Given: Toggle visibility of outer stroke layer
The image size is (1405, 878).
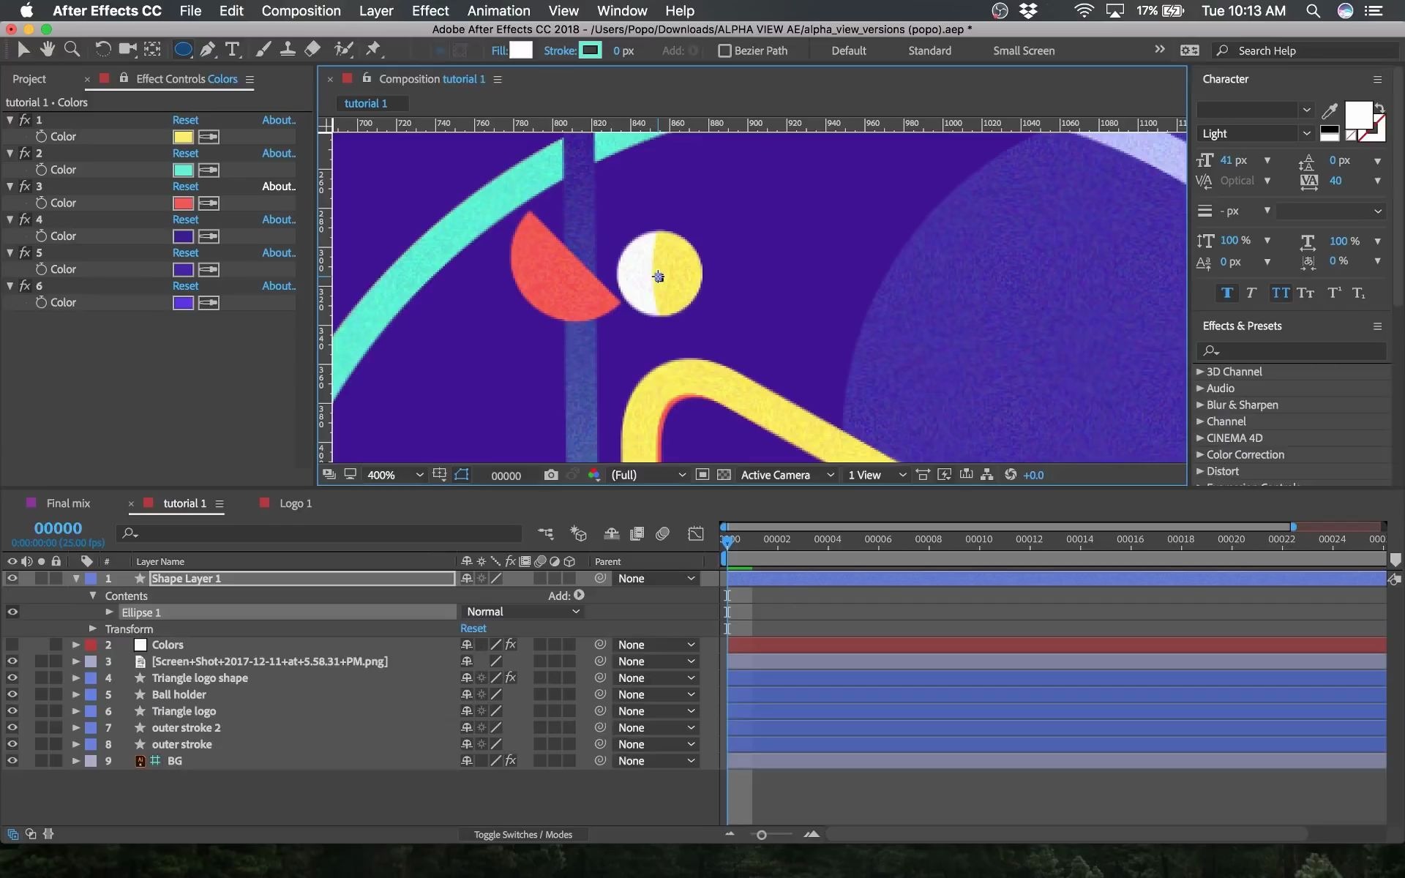Looking at the screenshot, I should point(12,743).
